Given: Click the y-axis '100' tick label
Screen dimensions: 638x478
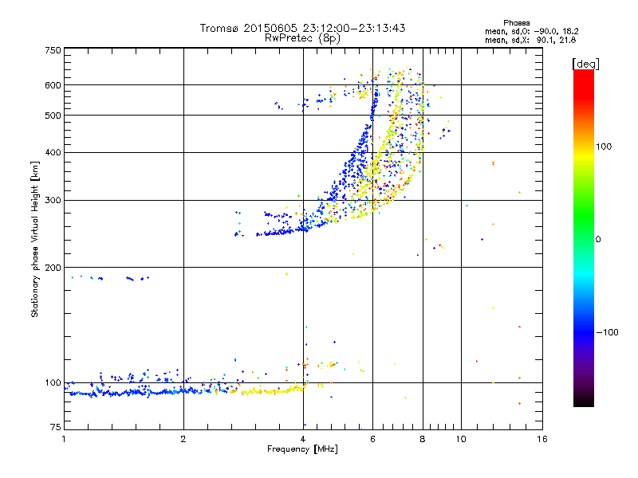Looking at the screenshot, I should point(53,383).
